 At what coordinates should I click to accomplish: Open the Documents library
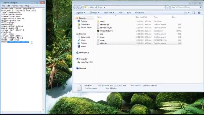coord(85,37)
